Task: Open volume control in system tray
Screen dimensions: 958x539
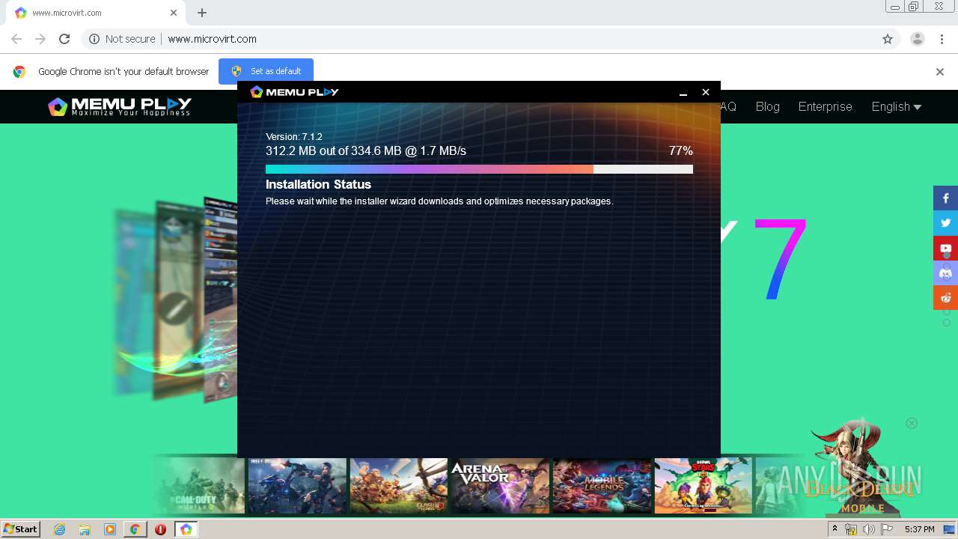Action: 868,529
